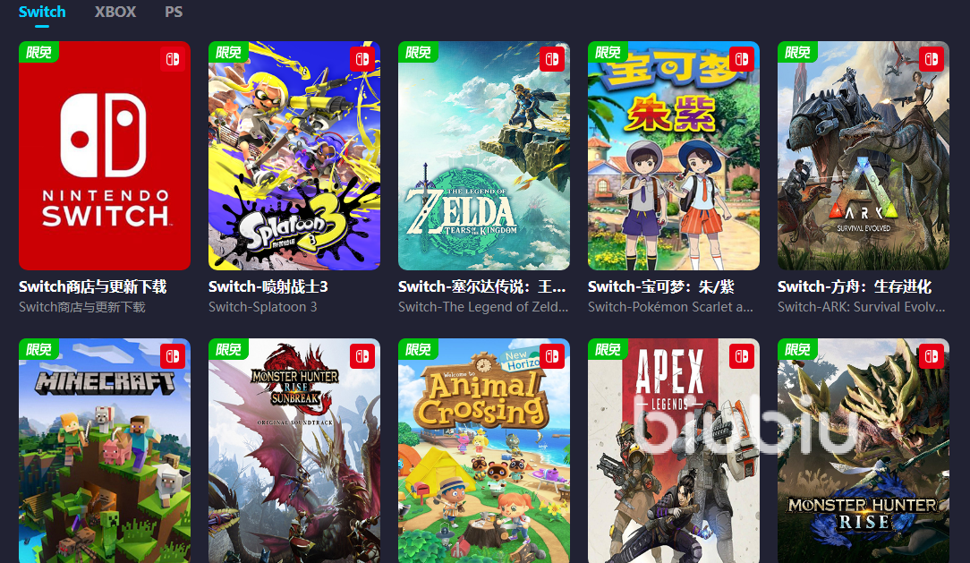Click Switch icon badge on Splatoon 3 card
Viewport: 970px width, 563px height.
point(362,59)
